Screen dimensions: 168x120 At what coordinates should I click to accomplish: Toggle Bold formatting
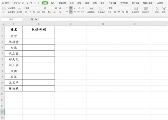(26, 12)
